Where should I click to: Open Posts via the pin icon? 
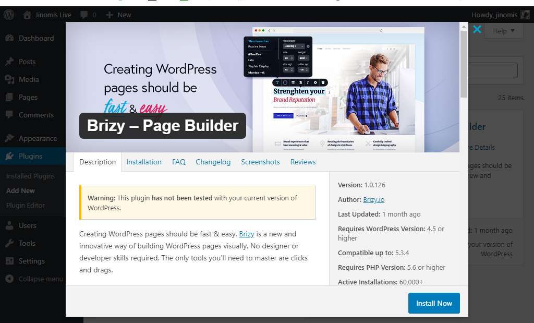pyautogui.click(x=9, y=62)
